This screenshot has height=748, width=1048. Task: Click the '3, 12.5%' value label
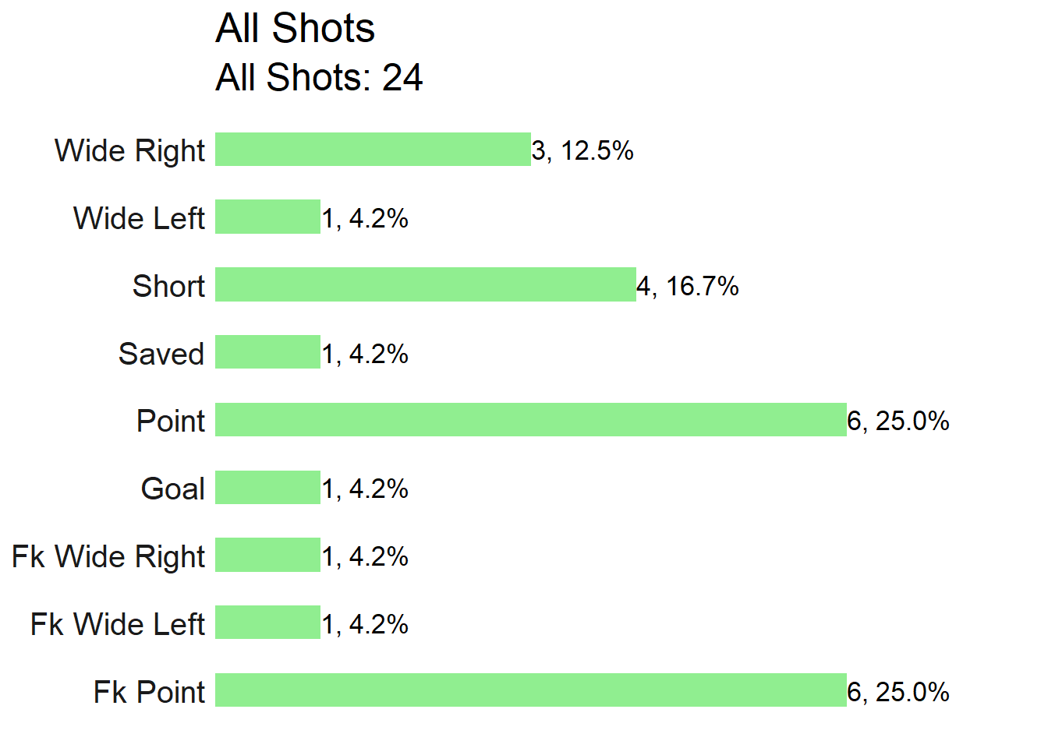[582, 150]
